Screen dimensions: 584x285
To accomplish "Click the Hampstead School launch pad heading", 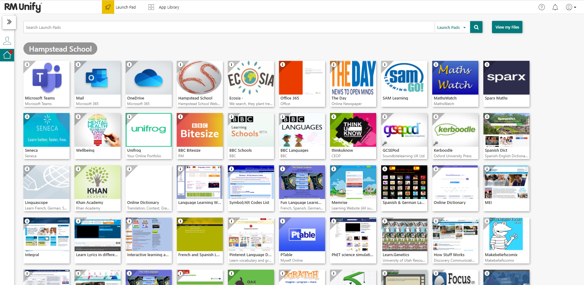I will click(60, 49).
